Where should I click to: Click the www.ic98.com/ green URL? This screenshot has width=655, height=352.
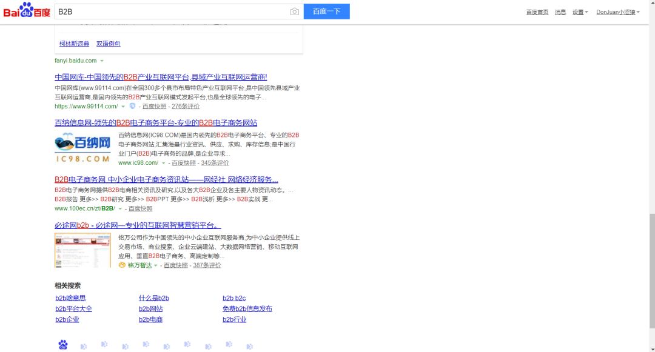pyautogui.click(x=138, y=162)
